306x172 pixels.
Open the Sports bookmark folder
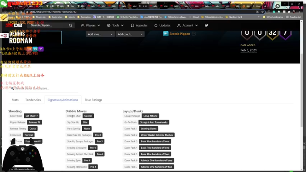(70, 17)
